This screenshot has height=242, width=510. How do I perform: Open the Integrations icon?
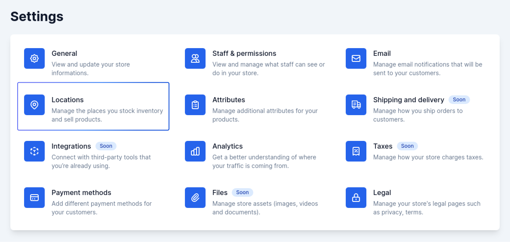(34, 151)
